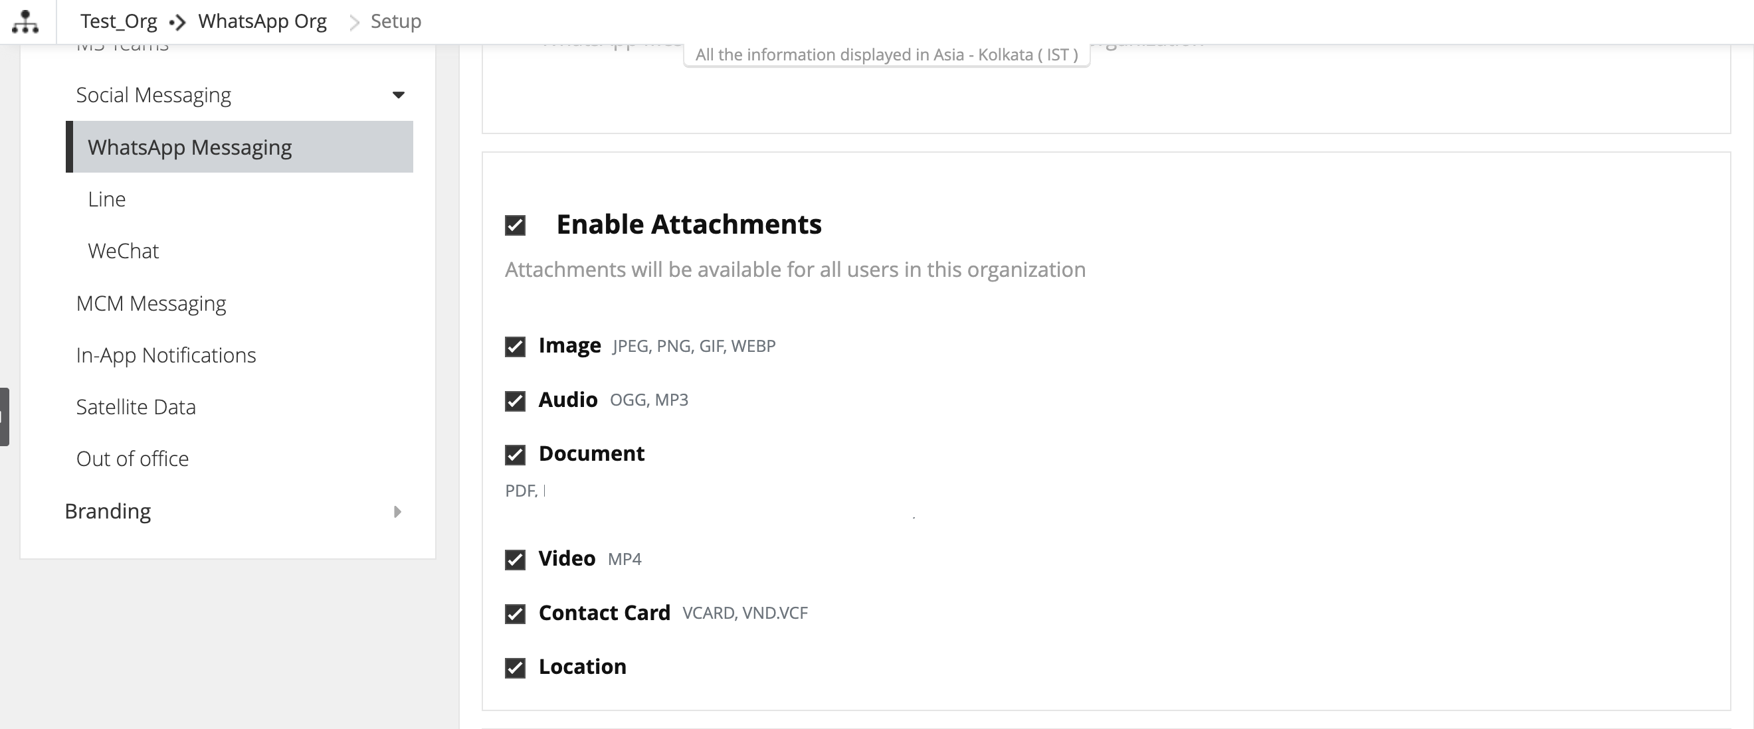Click the organization hierarchy icon
Screen dimensions: 1754x729
point(25,22)
